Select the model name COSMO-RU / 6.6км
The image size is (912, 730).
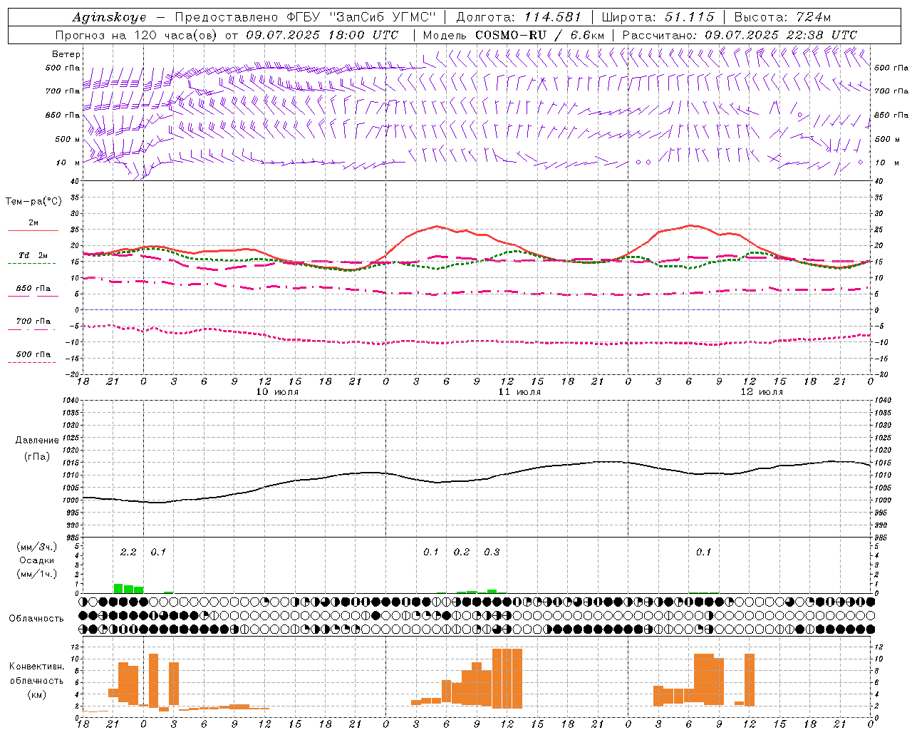(x=540, y=35)
